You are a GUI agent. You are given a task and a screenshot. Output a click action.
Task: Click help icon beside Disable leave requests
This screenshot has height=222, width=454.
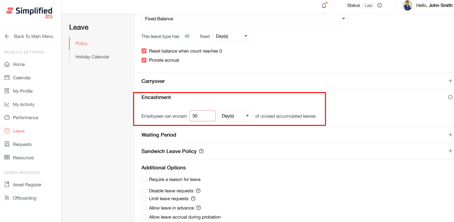(198, 191)
